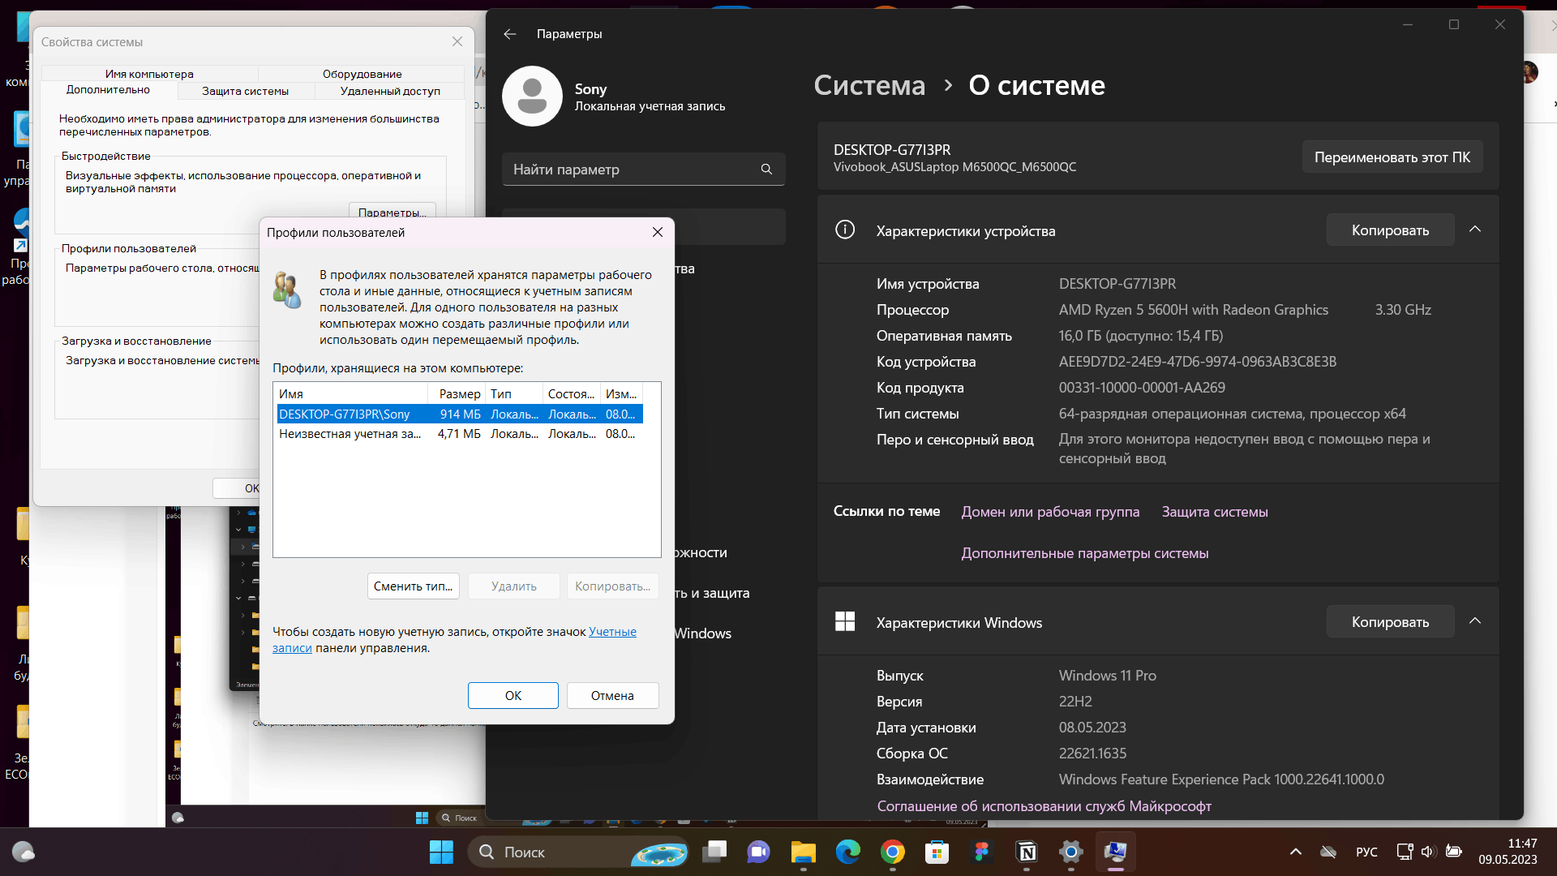
Task: Click the volume speaker icon in the tray
Action: click(x=1429, y=852)
